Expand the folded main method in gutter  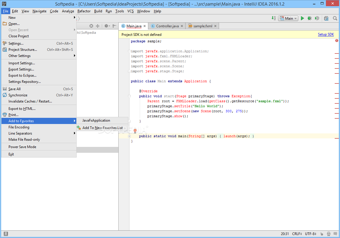click(129, 136)
